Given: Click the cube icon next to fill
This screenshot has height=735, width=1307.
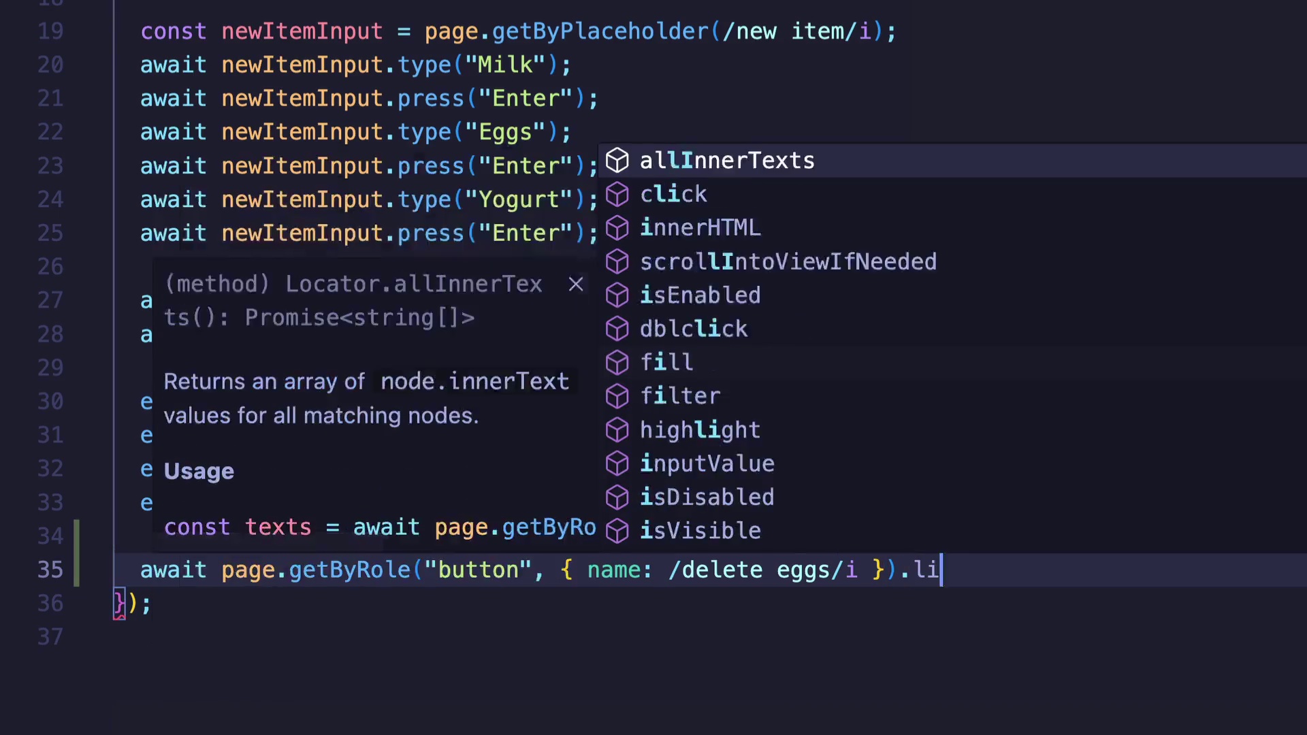Looking at the screenshot, I should coord(617,363).
